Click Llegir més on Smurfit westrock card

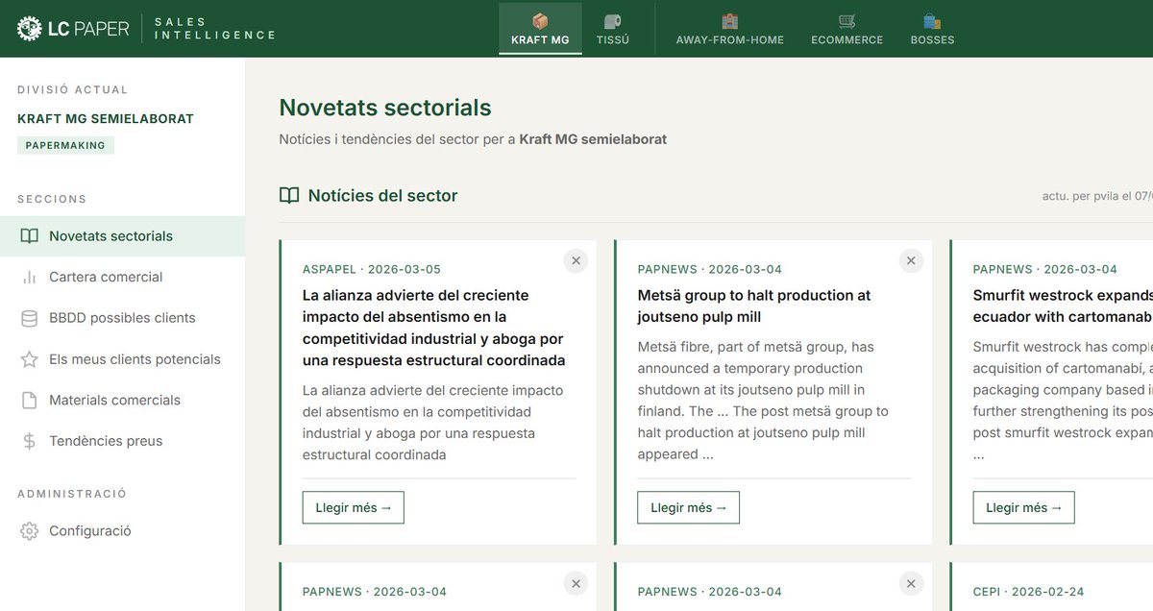pyautogui.click(x=1024, y=507)
